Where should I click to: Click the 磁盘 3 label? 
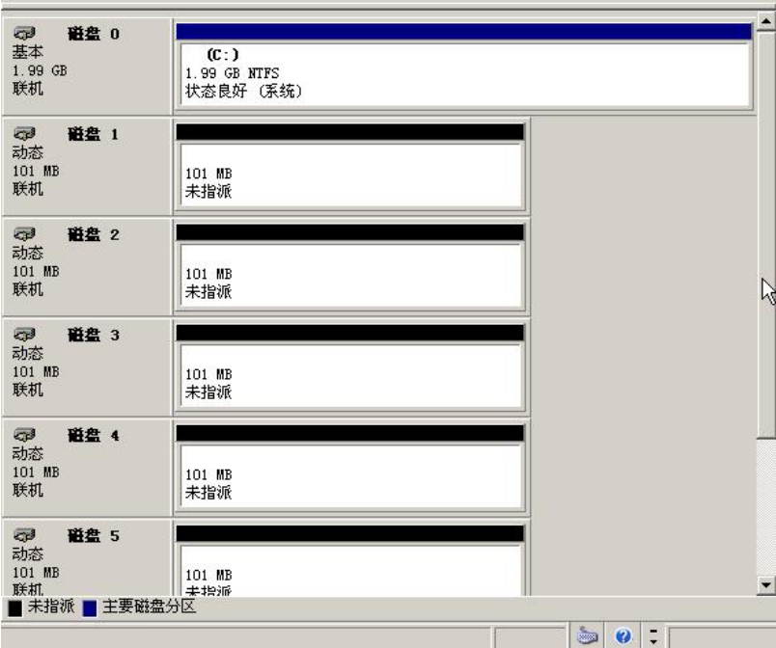click(x=93, y=335)
